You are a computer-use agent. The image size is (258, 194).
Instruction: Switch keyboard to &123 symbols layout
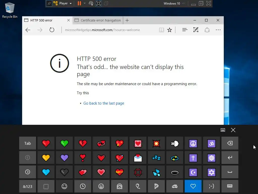pyautogui.click(x=27, y=186)
